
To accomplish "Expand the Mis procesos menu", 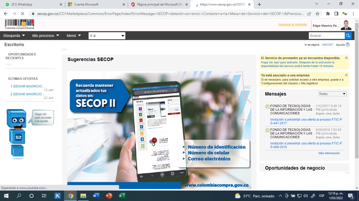I will [x=45, y=36].
